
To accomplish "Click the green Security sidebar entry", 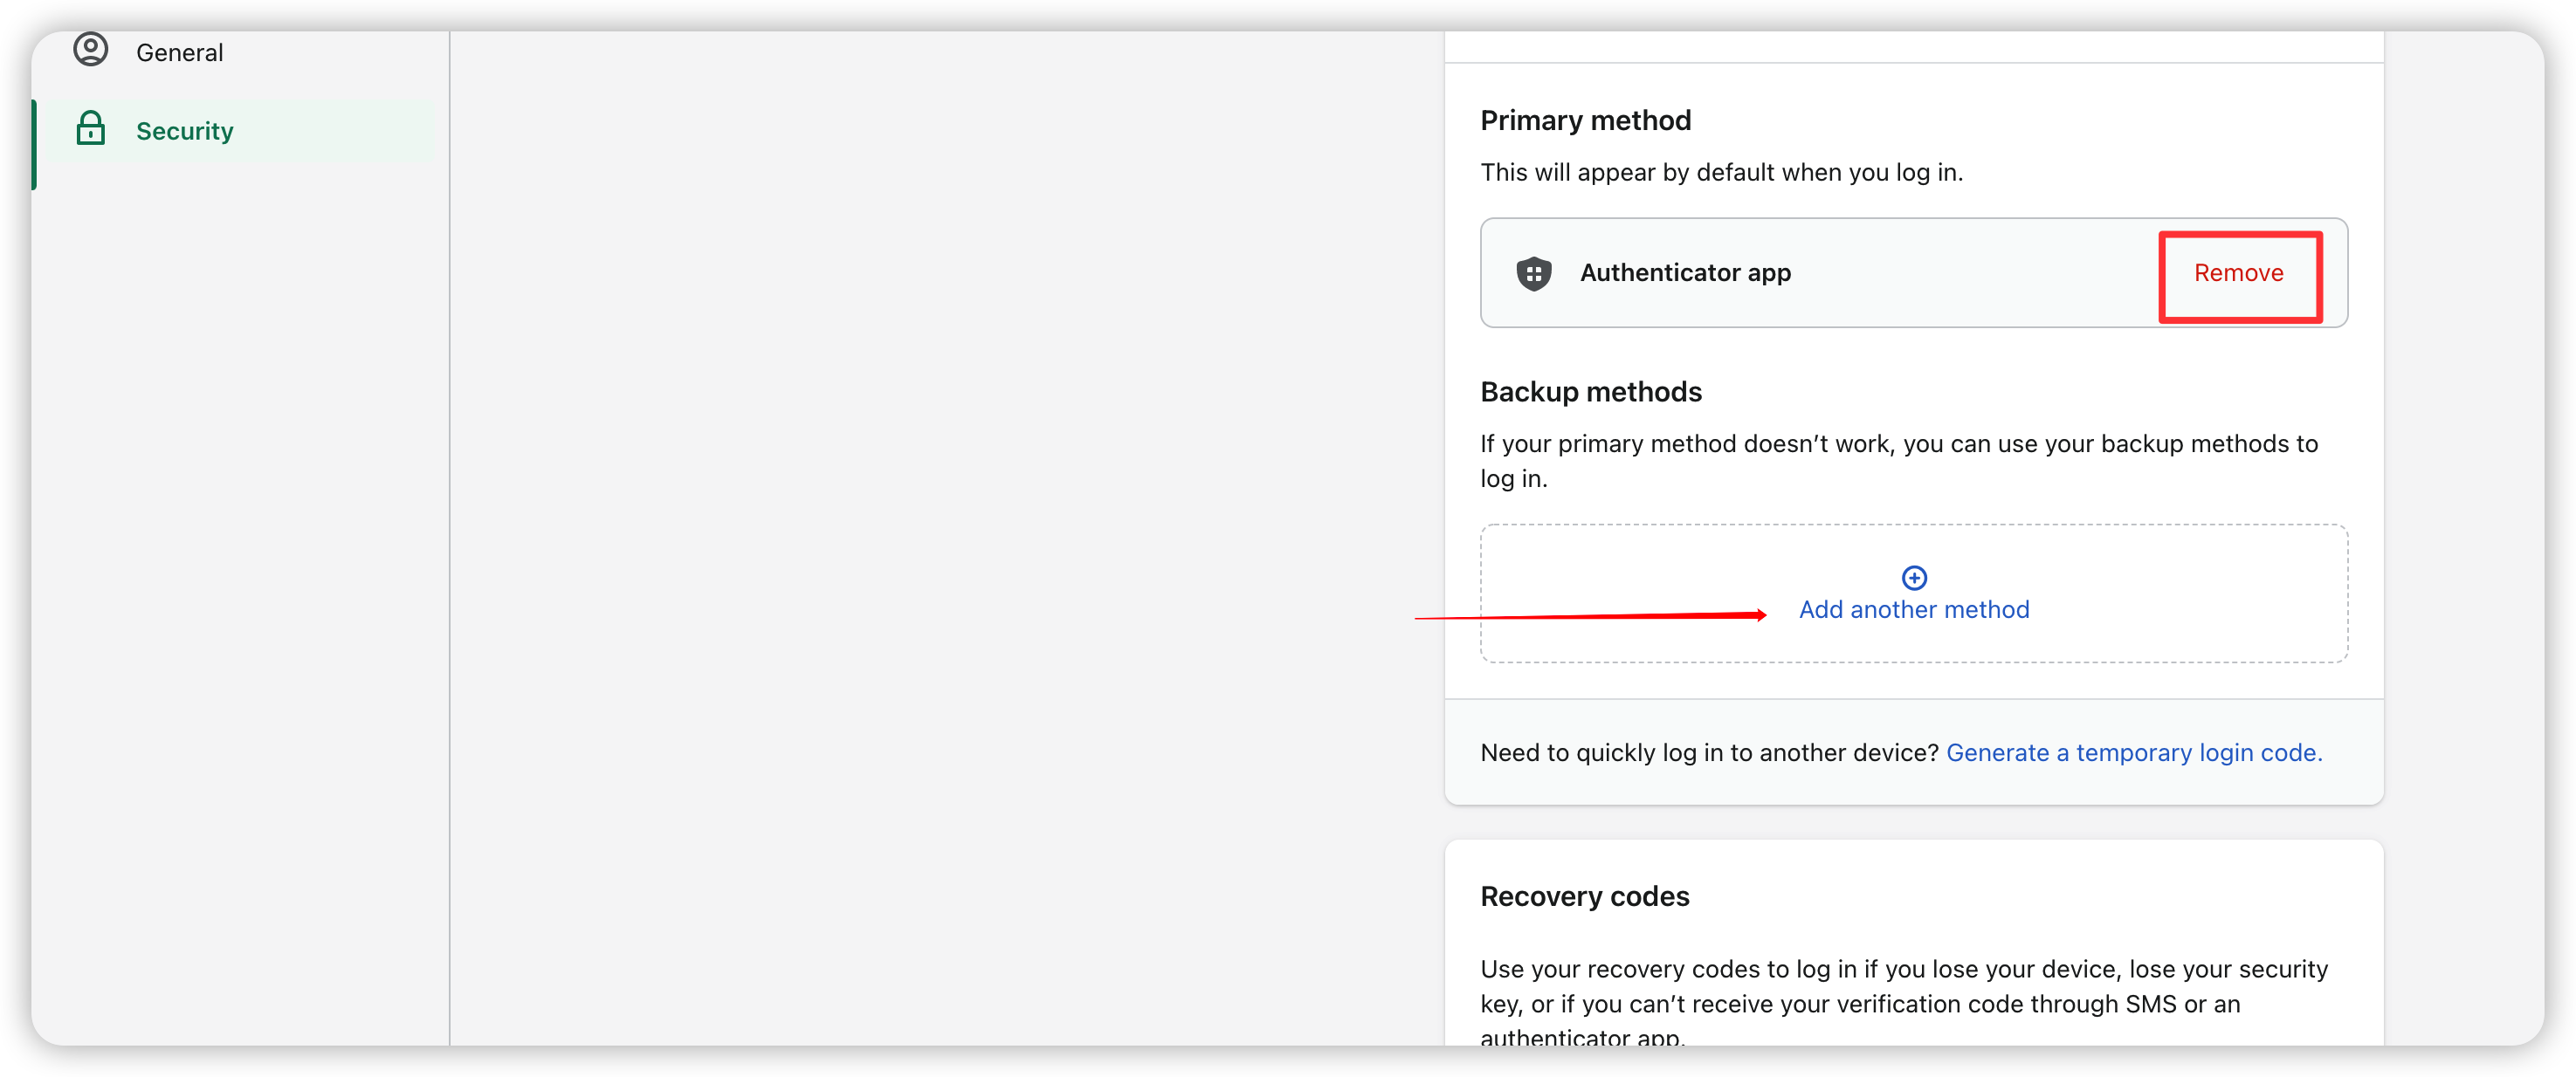I will (185, 130).
